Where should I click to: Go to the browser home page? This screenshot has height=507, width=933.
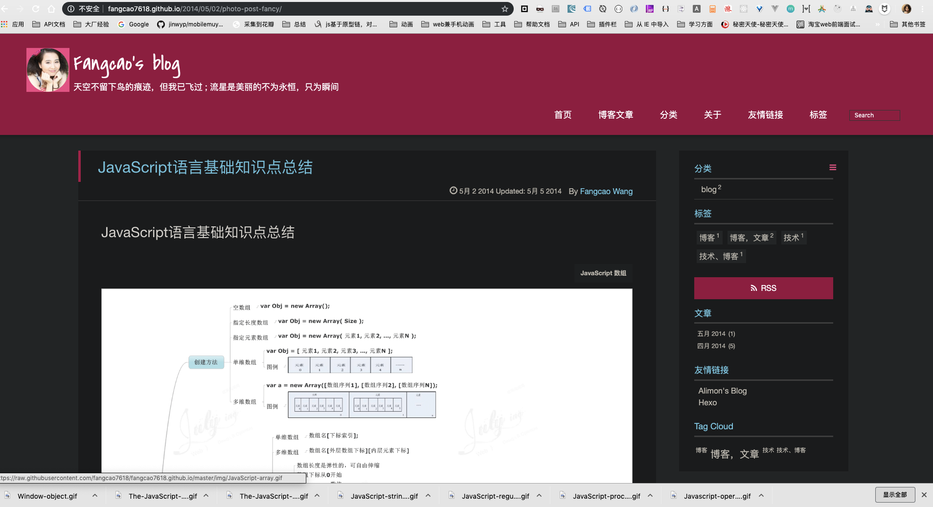point(51,9)
